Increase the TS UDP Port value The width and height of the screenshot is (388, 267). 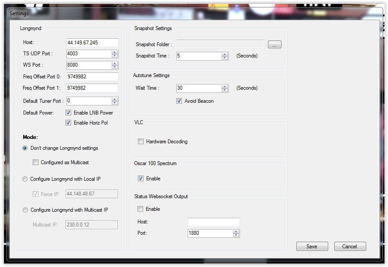(x=115, y=52)
